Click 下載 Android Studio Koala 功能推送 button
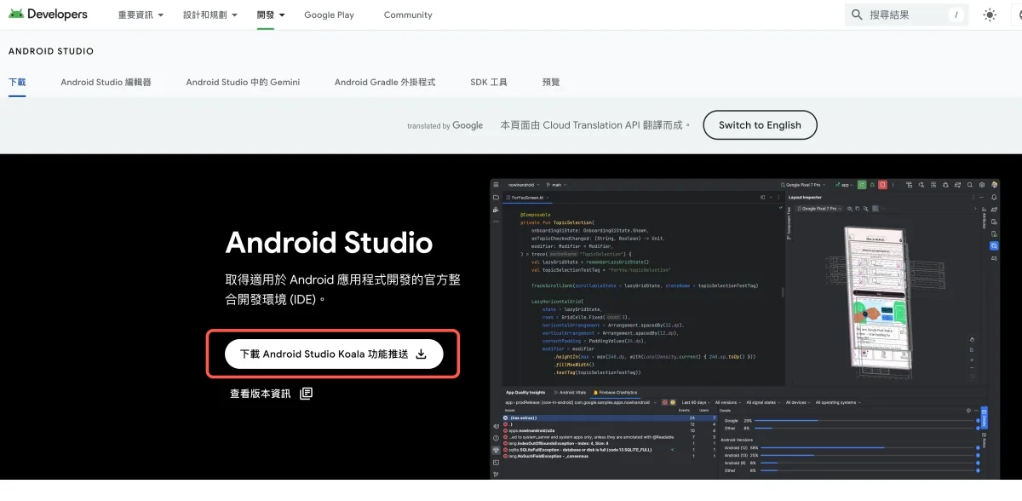Viewport: 1022px width, 501px height. click(x=324, y=354)
